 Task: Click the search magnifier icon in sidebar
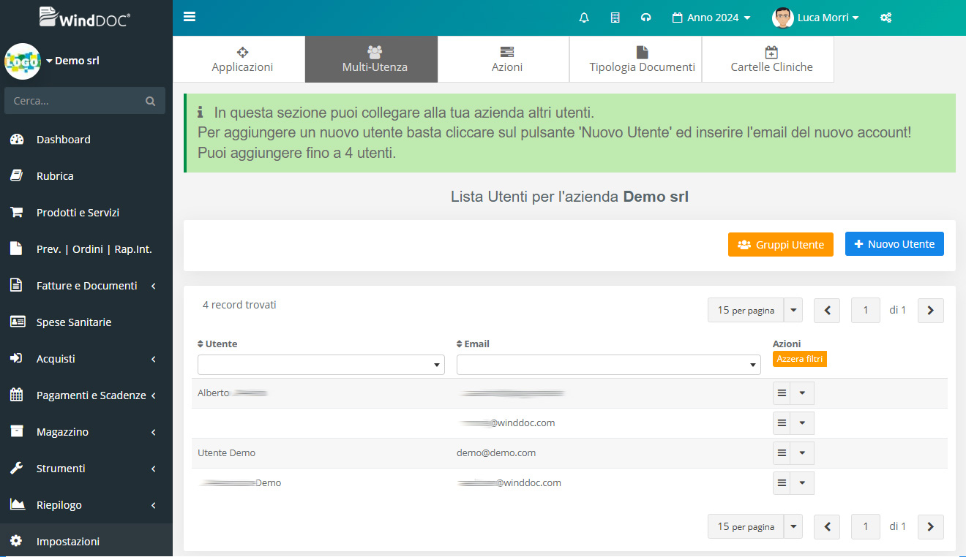[x=151, y=102]
